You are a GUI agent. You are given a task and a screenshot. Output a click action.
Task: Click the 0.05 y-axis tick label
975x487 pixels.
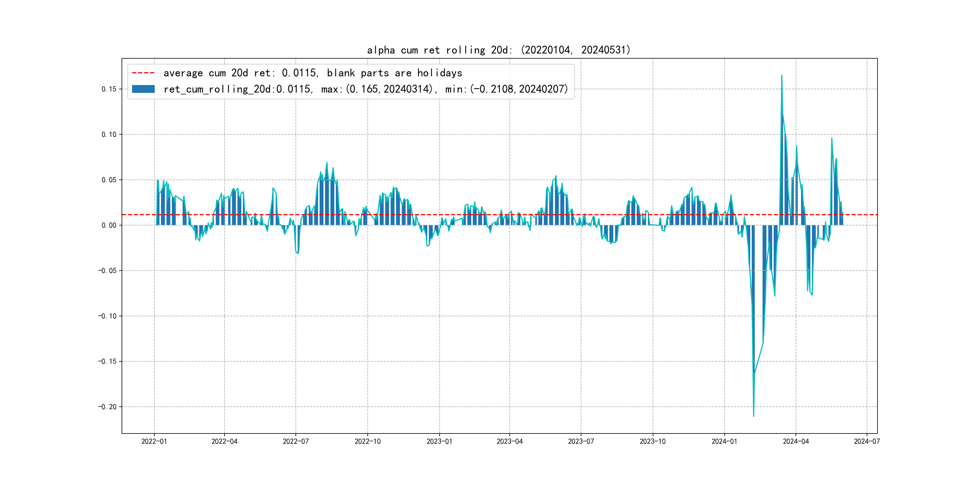coord(109,180)
